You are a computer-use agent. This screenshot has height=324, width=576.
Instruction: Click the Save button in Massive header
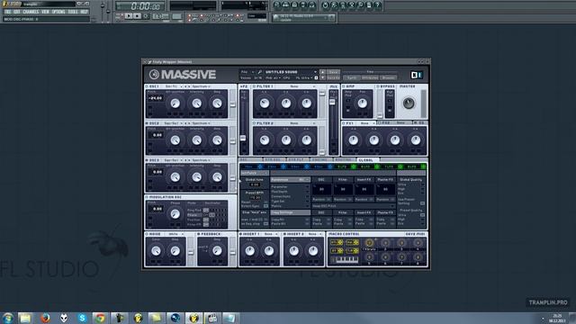click(x=333, y=72)
